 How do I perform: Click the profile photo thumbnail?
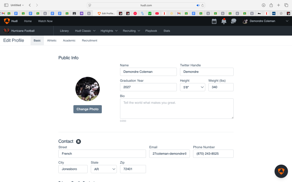(x=88, y=89)
